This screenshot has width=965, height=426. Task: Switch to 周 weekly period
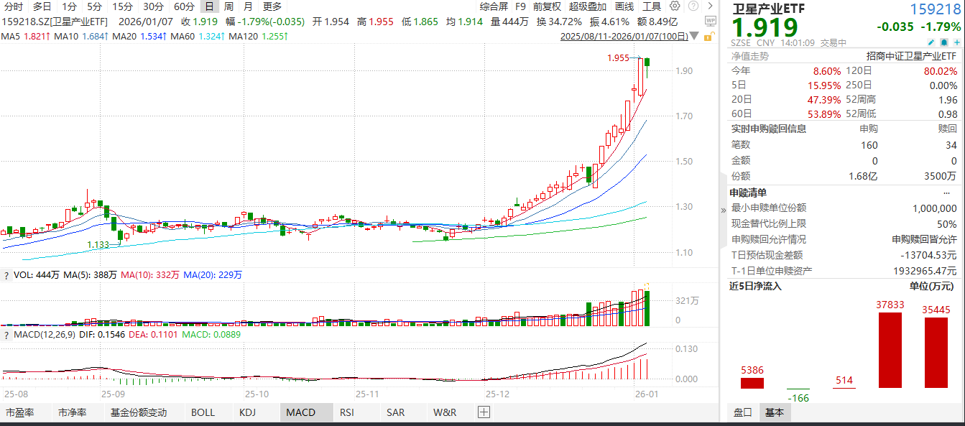click(228, 6)
